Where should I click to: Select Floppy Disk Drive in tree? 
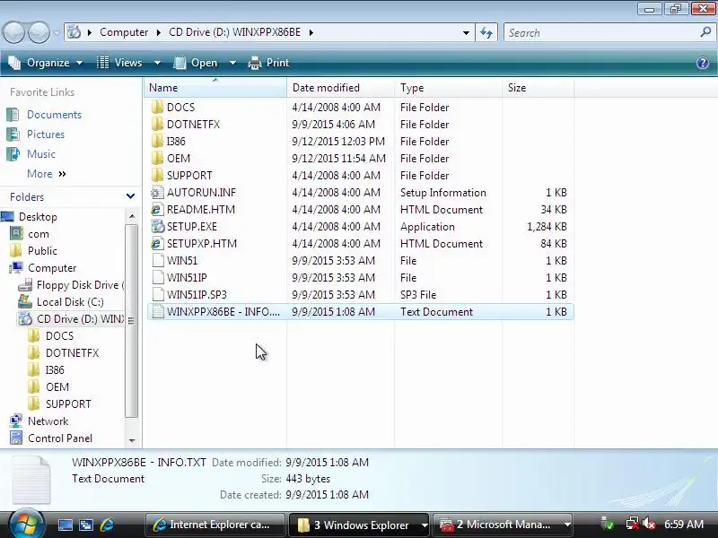(x=79, y=285)
